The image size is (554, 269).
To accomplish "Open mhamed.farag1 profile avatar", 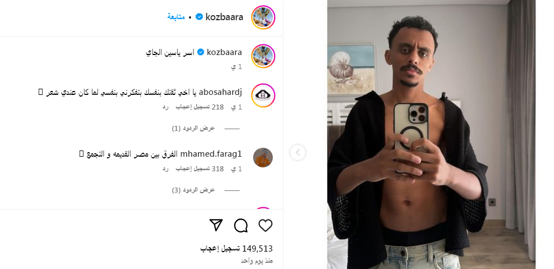I will [263, 157].
